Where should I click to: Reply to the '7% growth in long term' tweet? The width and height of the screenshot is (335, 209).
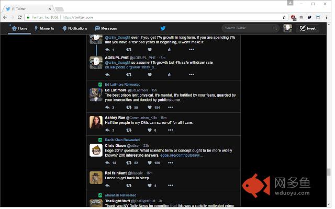107,50
